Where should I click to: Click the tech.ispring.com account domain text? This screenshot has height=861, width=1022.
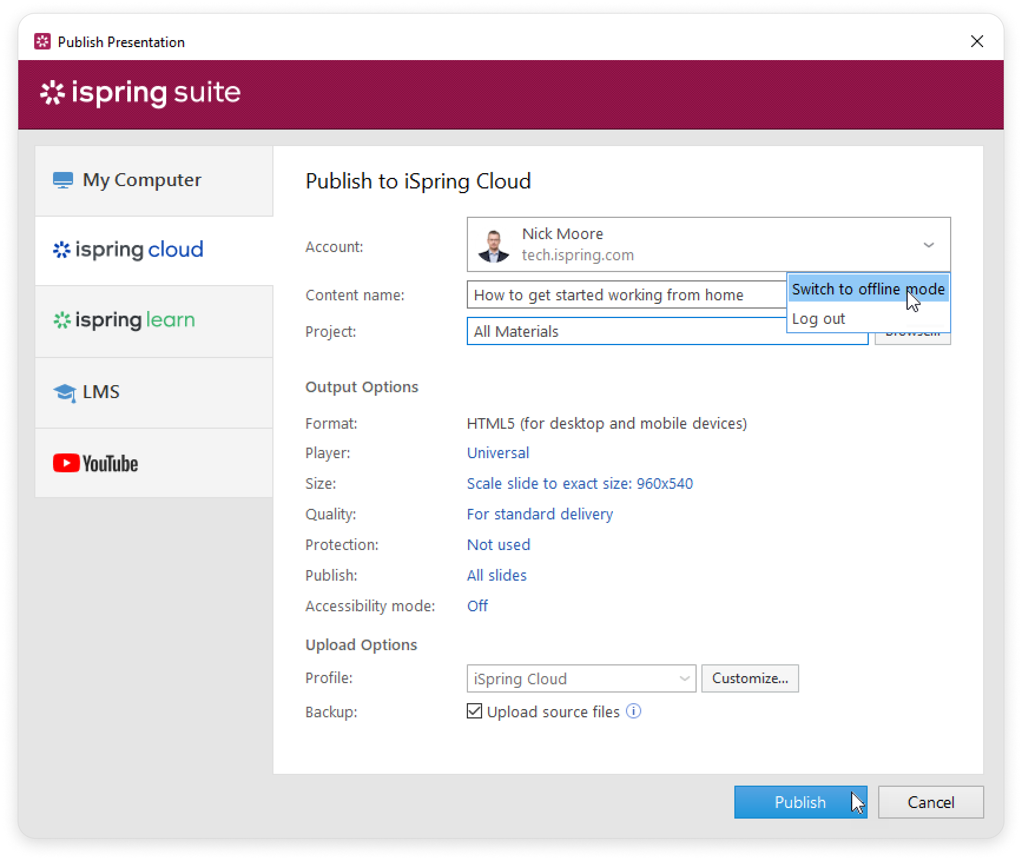pyautogui.click(x=578, y=255)
